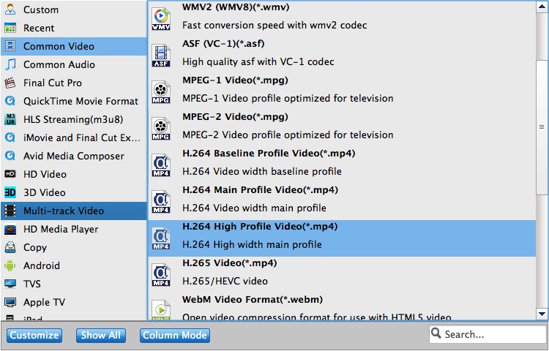Click the HD Video icon
This screenshot has width=549, height=351.
pyautogui.click(x=10, y=174)
